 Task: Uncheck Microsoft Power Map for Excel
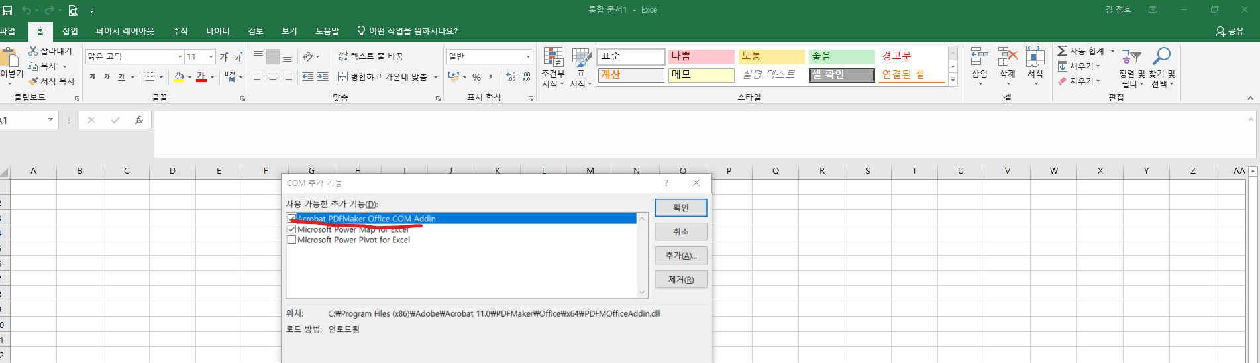[x=291, y=229]
